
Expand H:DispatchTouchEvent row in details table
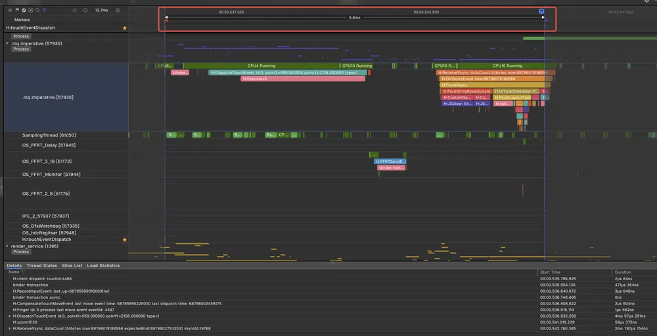point(10,316)
